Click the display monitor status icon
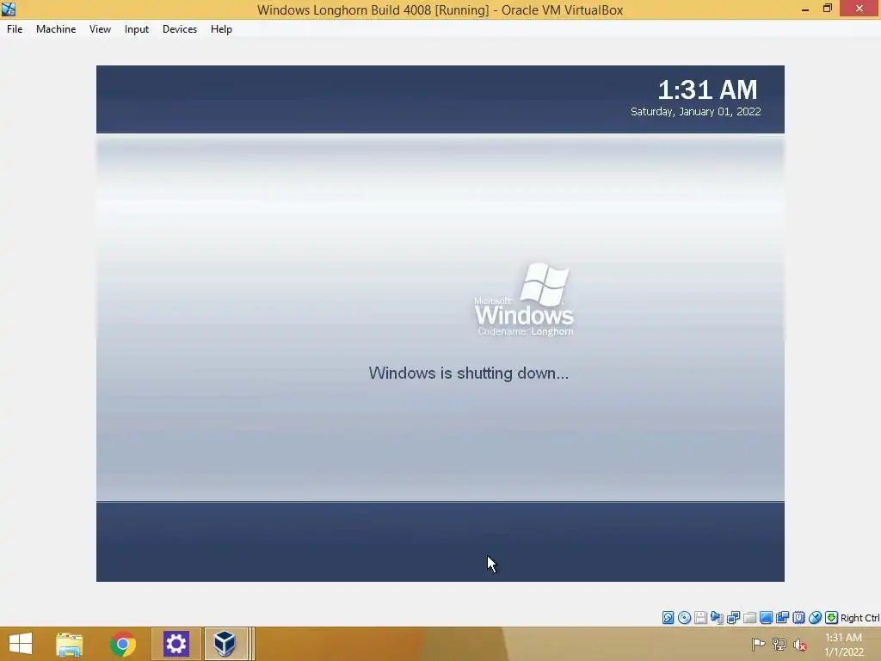Viewport: 881px width, 661px height. coord(766,618)
